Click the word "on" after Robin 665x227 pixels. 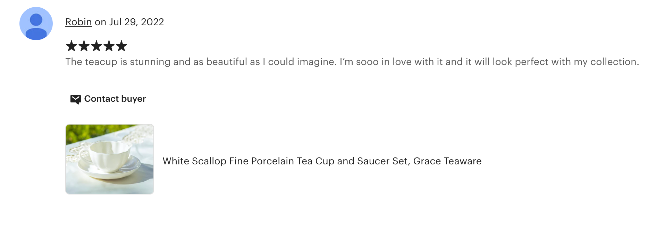pos(100,22)
